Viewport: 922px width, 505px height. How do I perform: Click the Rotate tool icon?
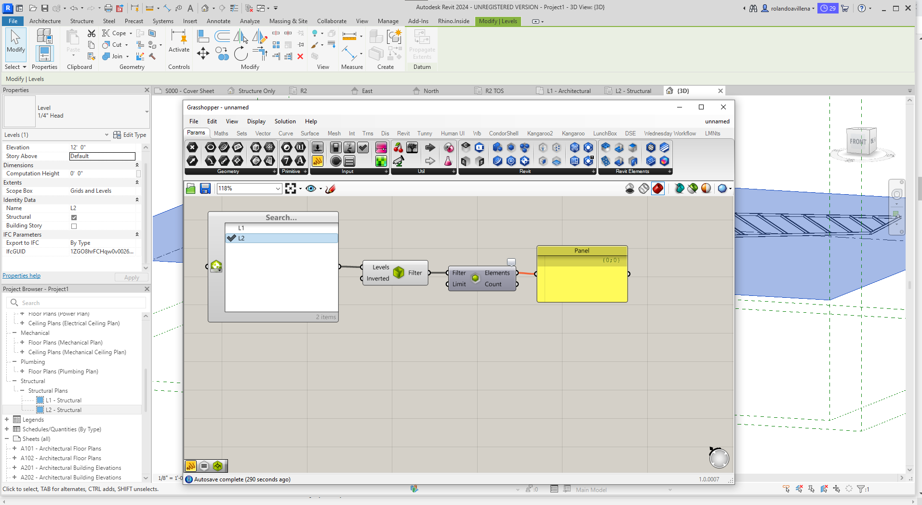pos(241,53)
